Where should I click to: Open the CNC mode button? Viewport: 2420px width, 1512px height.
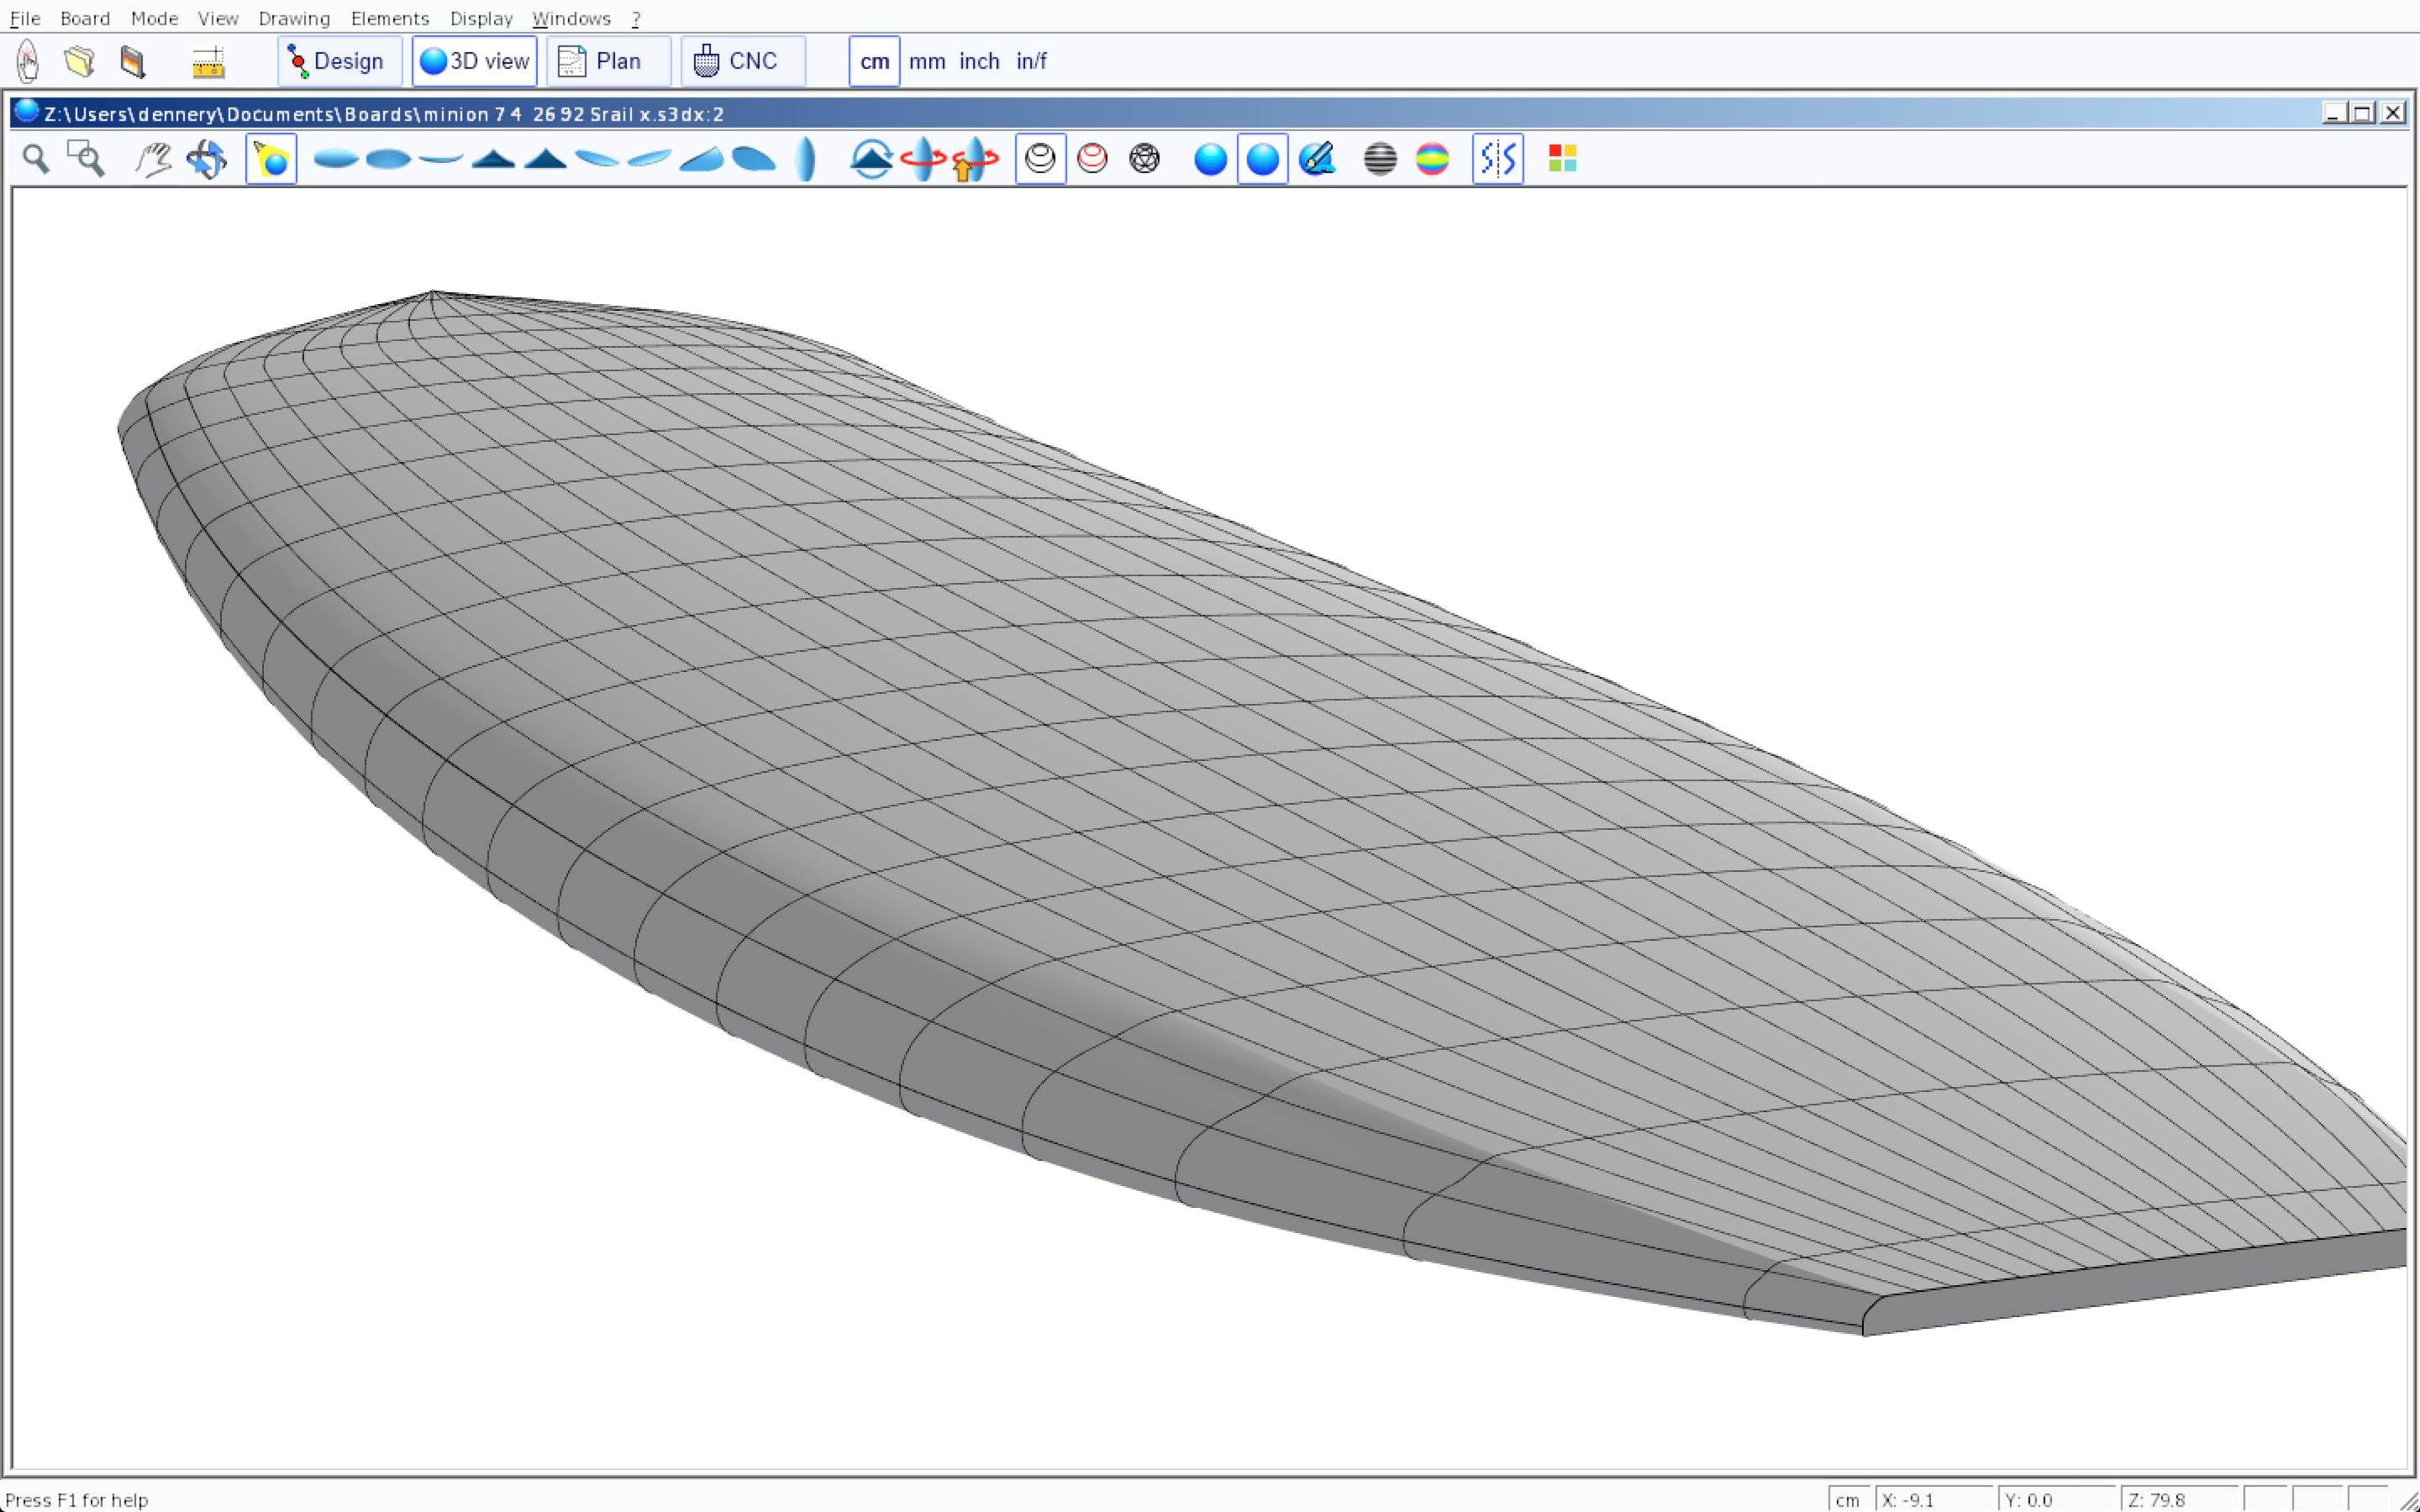[x=742, y=61]
